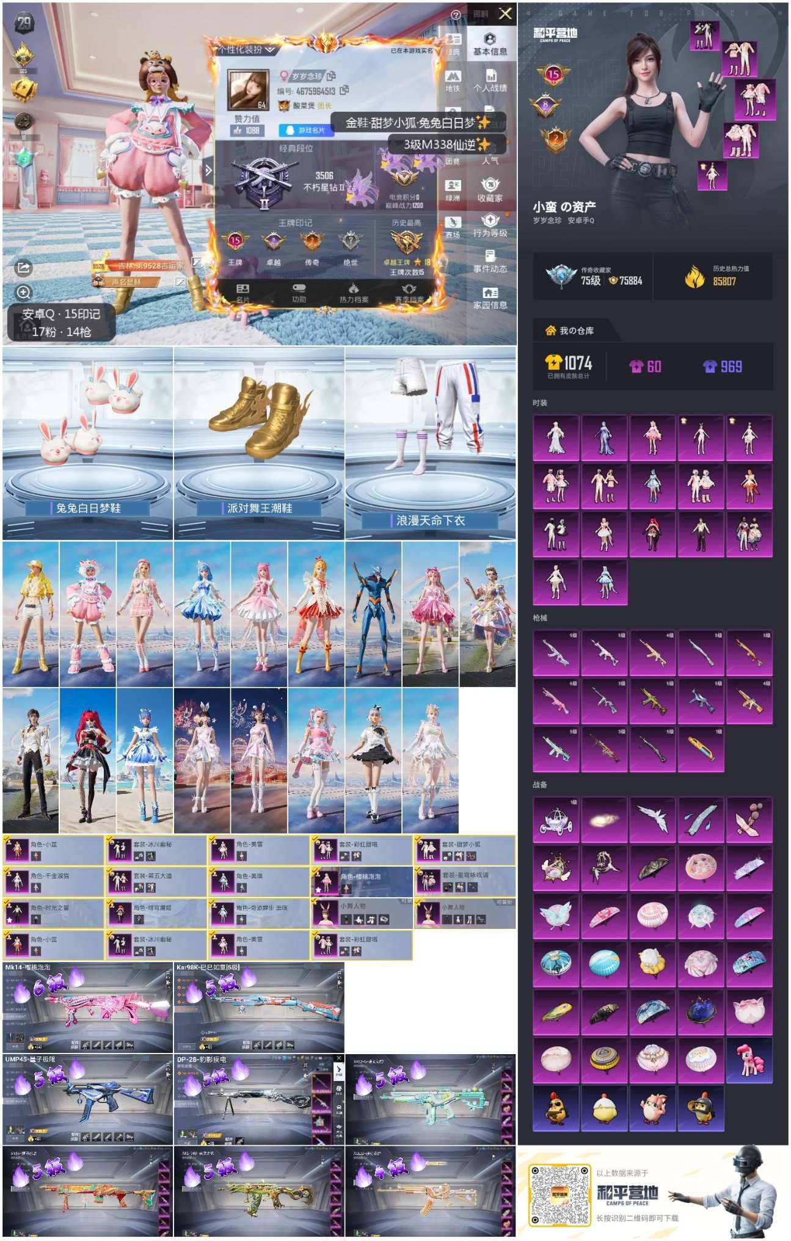Open the help question mark icon
The image size is (791, 1241).
coord(456,15)
